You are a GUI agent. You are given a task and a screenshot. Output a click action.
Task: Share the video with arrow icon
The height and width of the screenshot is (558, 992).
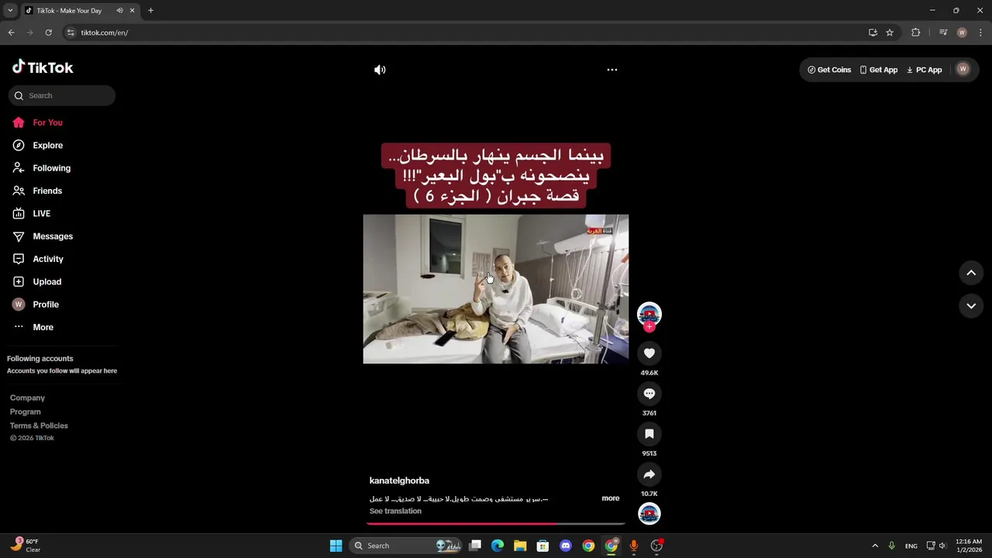pyautogui.click(x=649, y=474)
